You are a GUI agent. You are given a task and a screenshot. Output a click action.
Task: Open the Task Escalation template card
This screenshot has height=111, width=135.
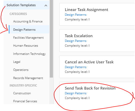pos(97,41)
